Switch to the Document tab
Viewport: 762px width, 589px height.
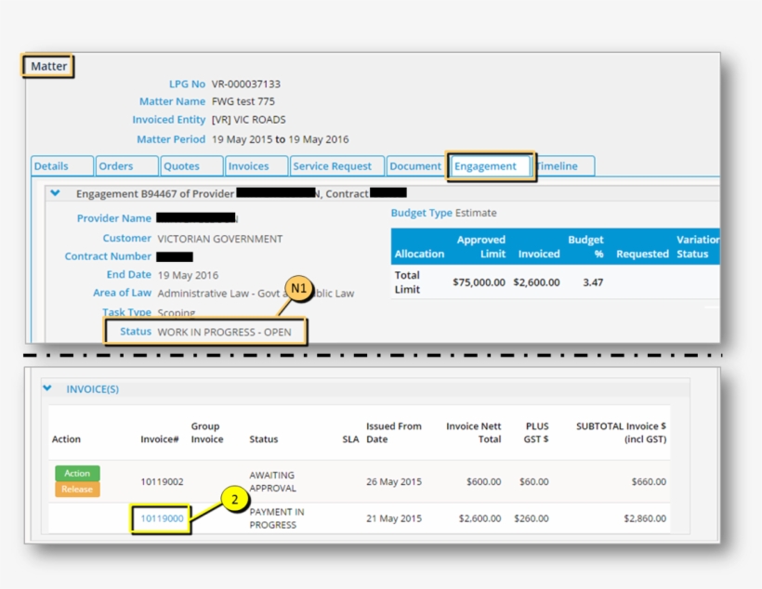(x=414, y=165)
